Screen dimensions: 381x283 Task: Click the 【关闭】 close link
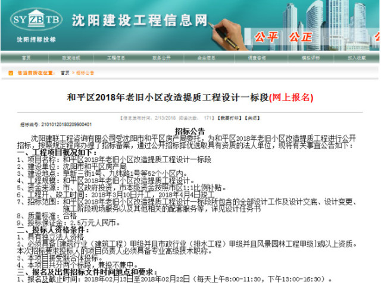pyautogui.click(x=252, y=118)
